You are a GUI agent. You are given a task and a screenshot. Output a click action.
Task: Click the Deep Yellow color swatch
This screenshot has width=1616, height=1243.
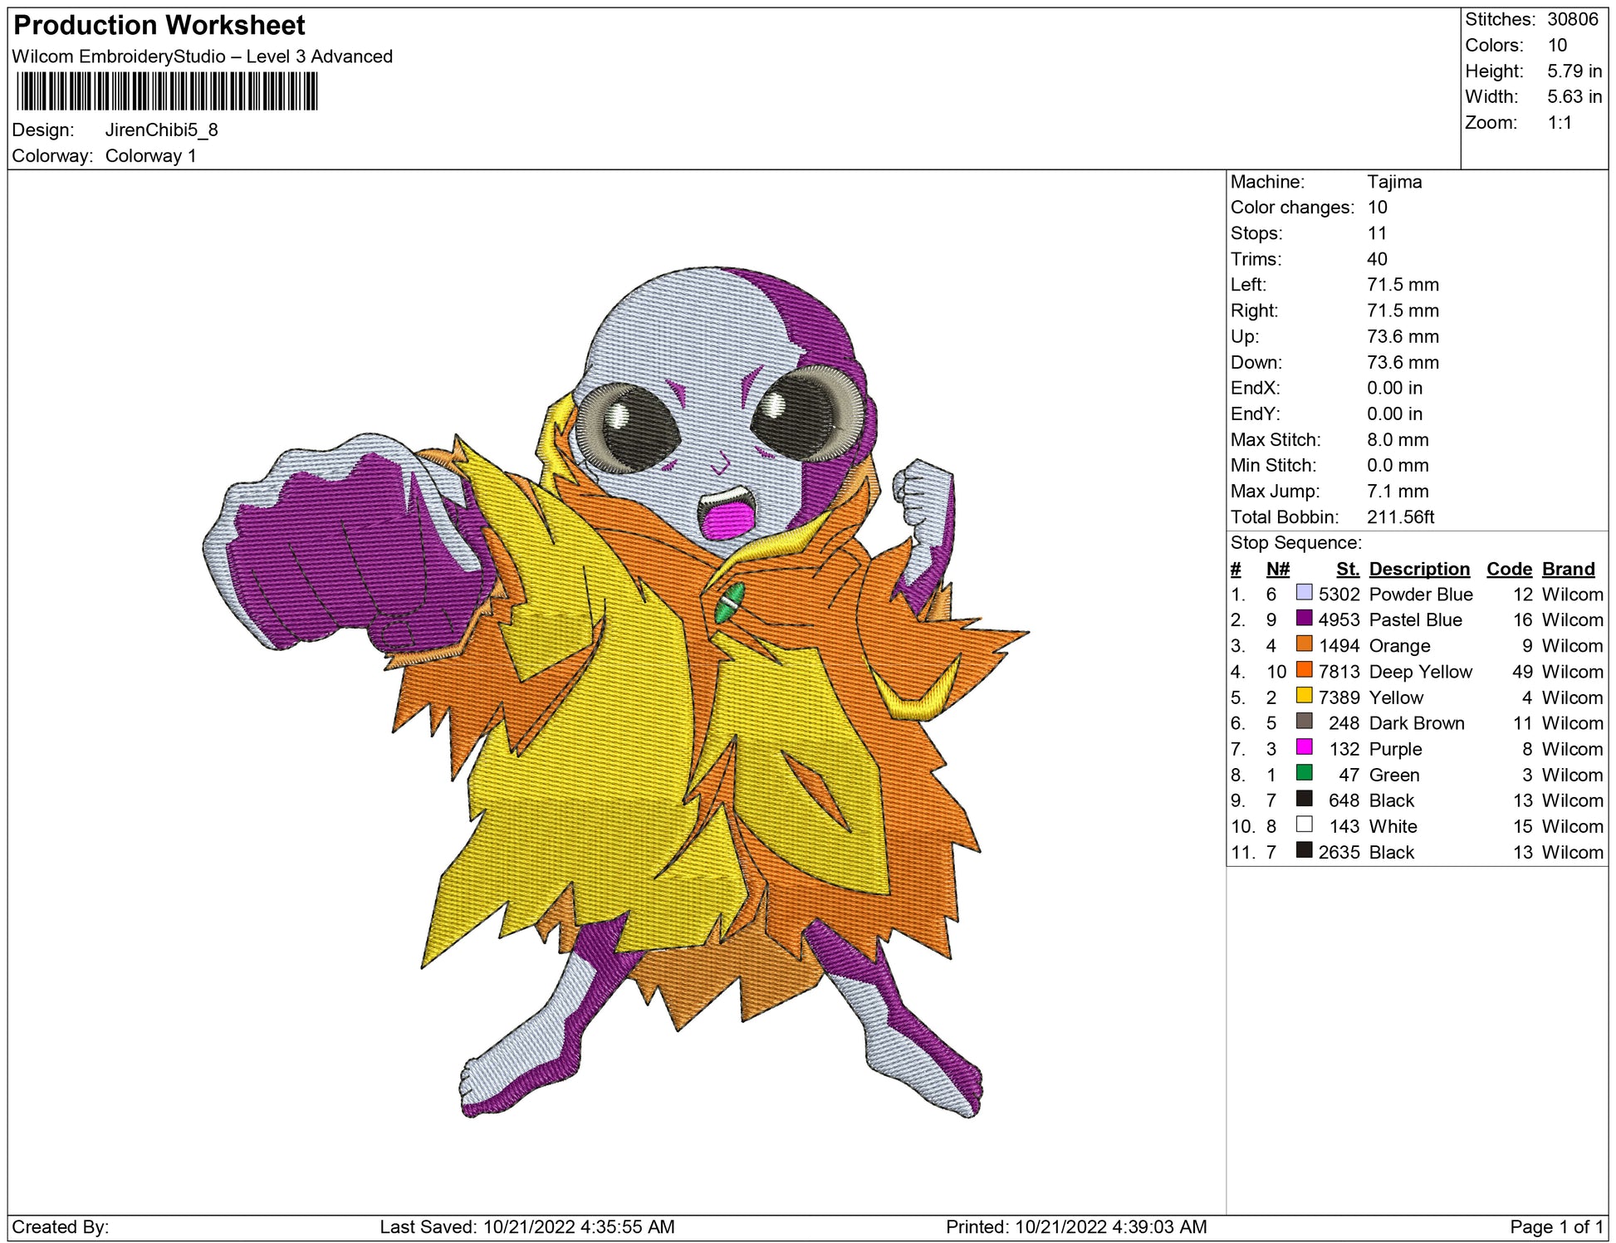[1304, 670]
